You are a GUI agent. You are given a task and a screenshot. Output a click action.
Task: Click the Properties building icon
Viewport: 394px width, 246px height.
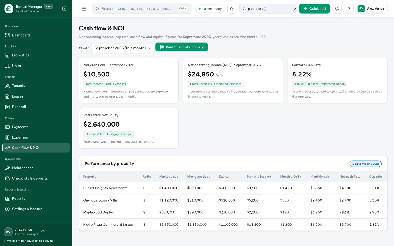[7, 55]
